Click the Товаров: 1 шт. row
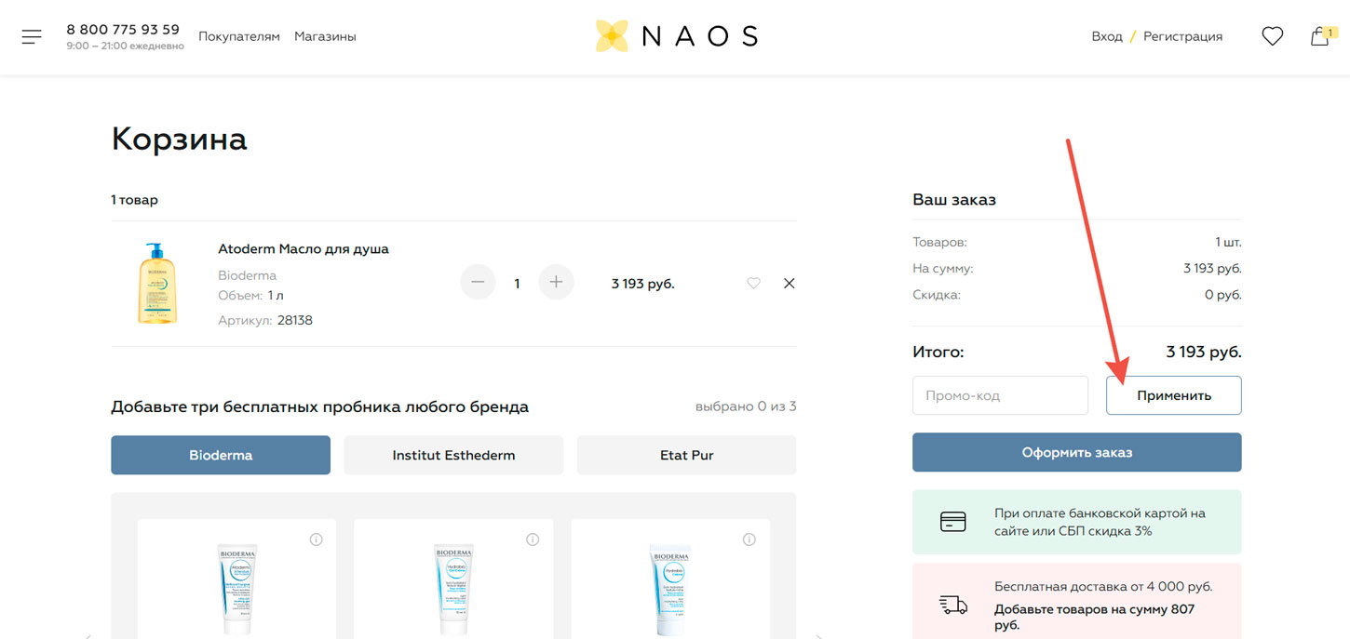This screenshot has height=639, width=1350. [x=1077, y=242]
